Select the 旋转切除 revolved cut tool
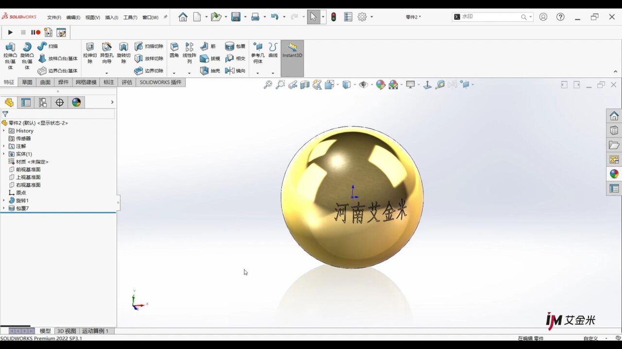This screenshot has width=622, height=349. coord(123,53)
